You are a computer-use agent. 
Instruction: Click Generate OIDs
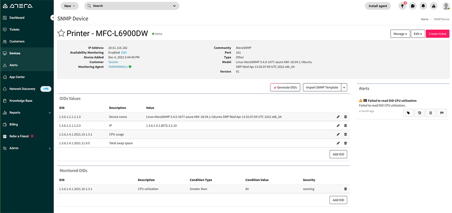click(x=285, y=87)
